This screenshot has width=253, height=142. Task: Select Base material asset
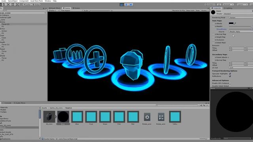click(63, 117)
